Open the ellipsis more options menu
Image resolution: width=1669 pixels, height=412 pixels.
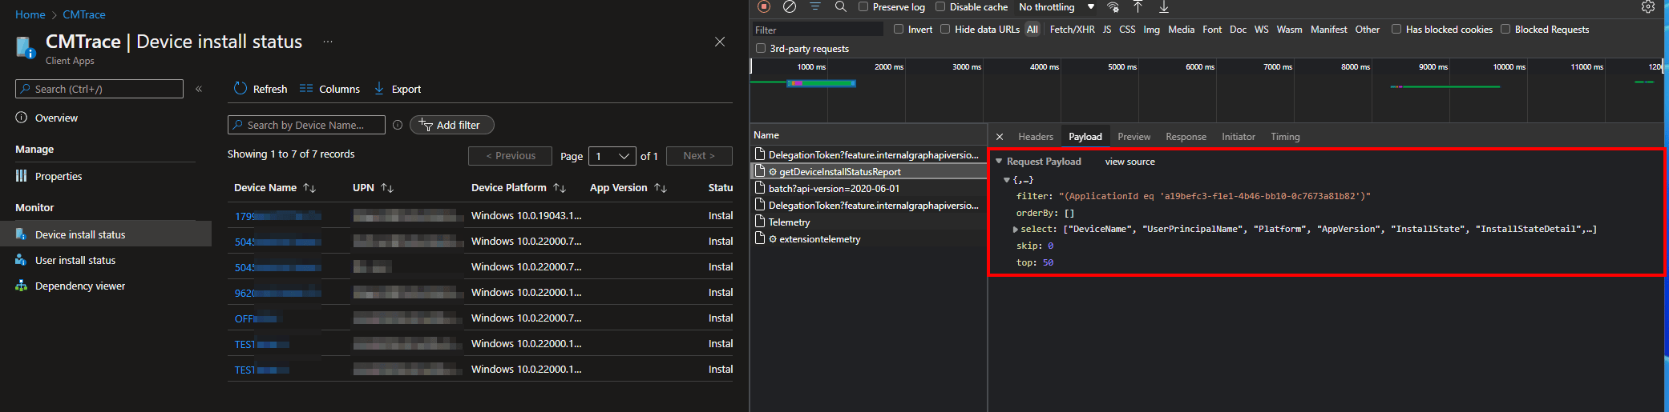point(328,42)
